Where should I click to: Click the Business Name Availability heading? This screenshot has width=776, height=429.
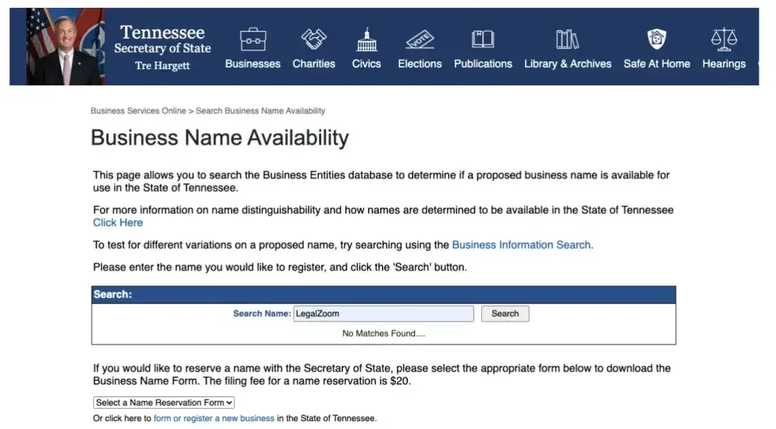(x=220, y=137)
